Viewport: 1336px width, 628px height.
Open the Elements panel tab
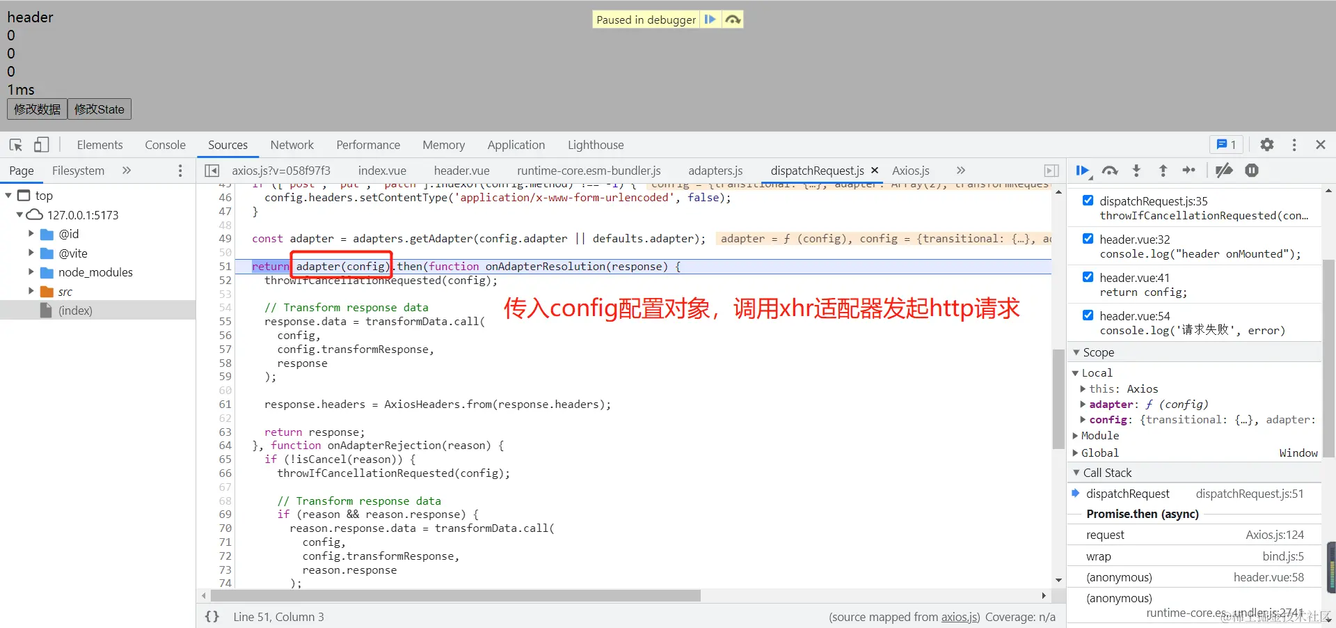[x=100, y=145]
